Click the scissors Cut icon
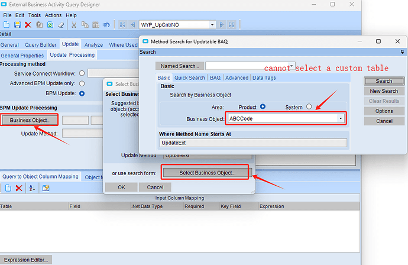The width and height of the screenshot is (408, 265). [x=74, y=25]
